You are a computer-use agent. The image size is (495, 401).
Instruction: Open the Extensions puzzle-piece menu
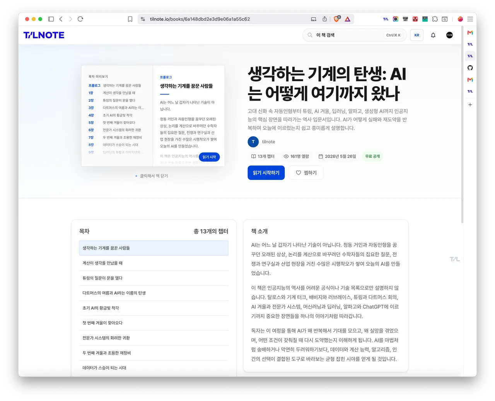(435, 19)
